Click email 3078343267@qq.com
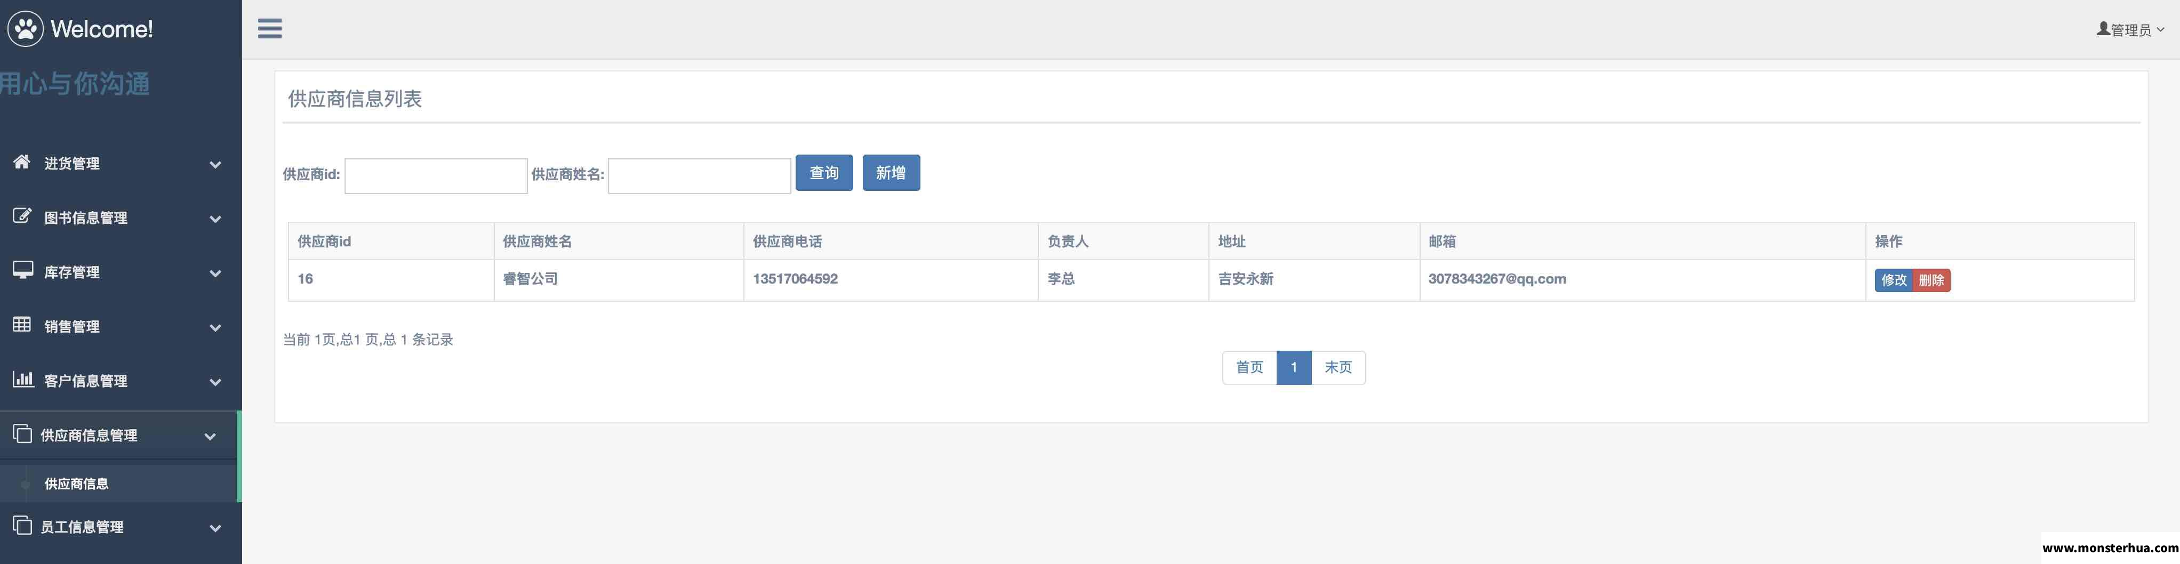Screen dimensions: 2180x564 tap(1497, 279)
